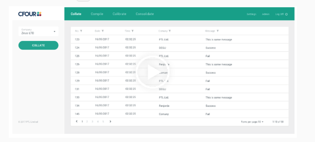Go to the previous page arrow
This screenshot has height=142, width=315.
[x=77, y=121]
